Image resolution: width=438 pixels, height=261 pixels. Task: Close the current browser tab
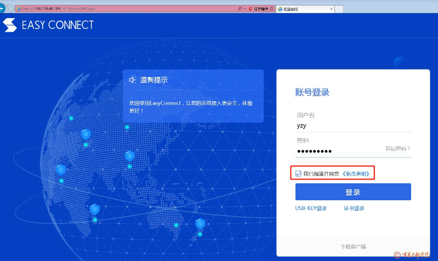click(332, 9)
